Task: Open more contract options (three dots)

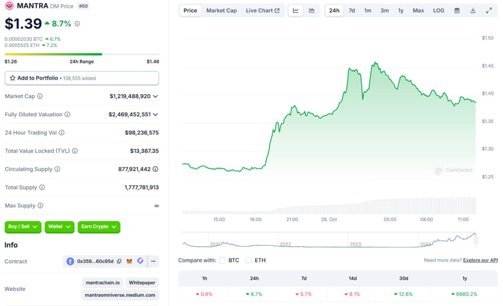Action: (x=153, y=261)
